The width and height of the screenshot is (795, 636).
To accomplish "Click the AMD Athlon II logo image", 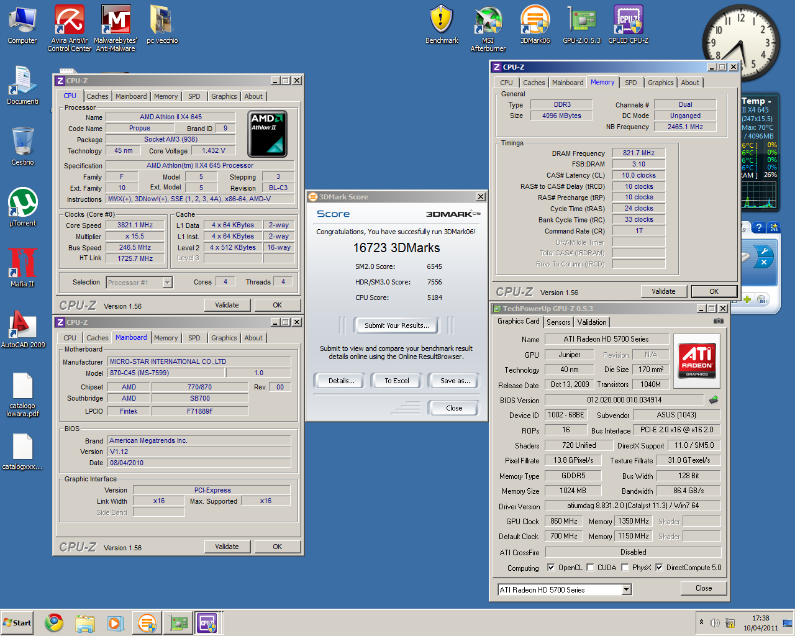I will (x=267, y=134).
